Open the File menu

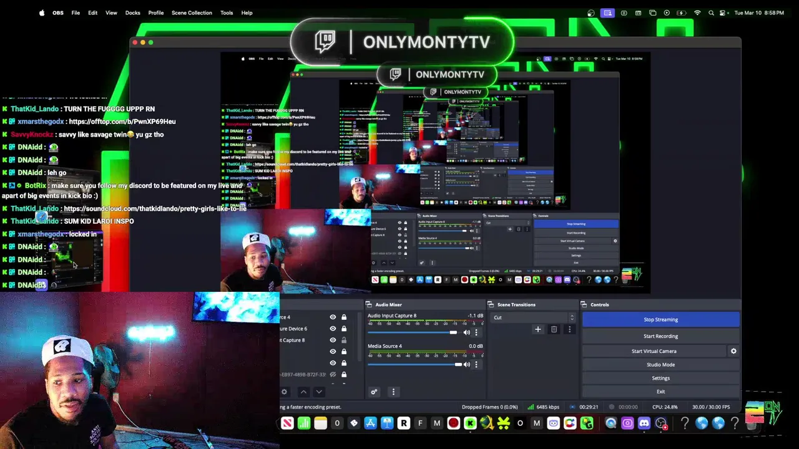click(x=76, y=12)
